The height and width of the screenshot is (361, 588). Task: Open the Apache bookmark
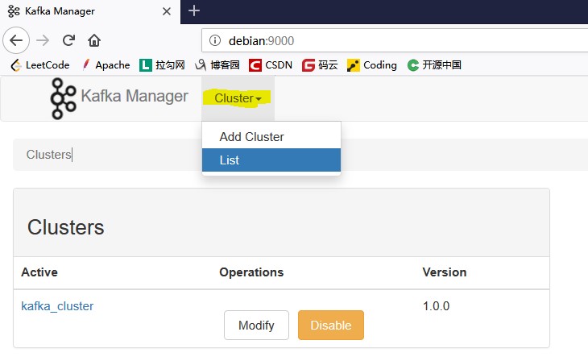(106, 65)
